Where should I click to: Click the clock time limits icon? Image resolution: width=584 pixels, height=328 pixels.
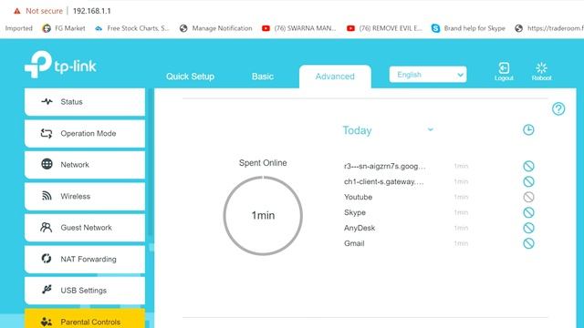[x=528, y=129]
